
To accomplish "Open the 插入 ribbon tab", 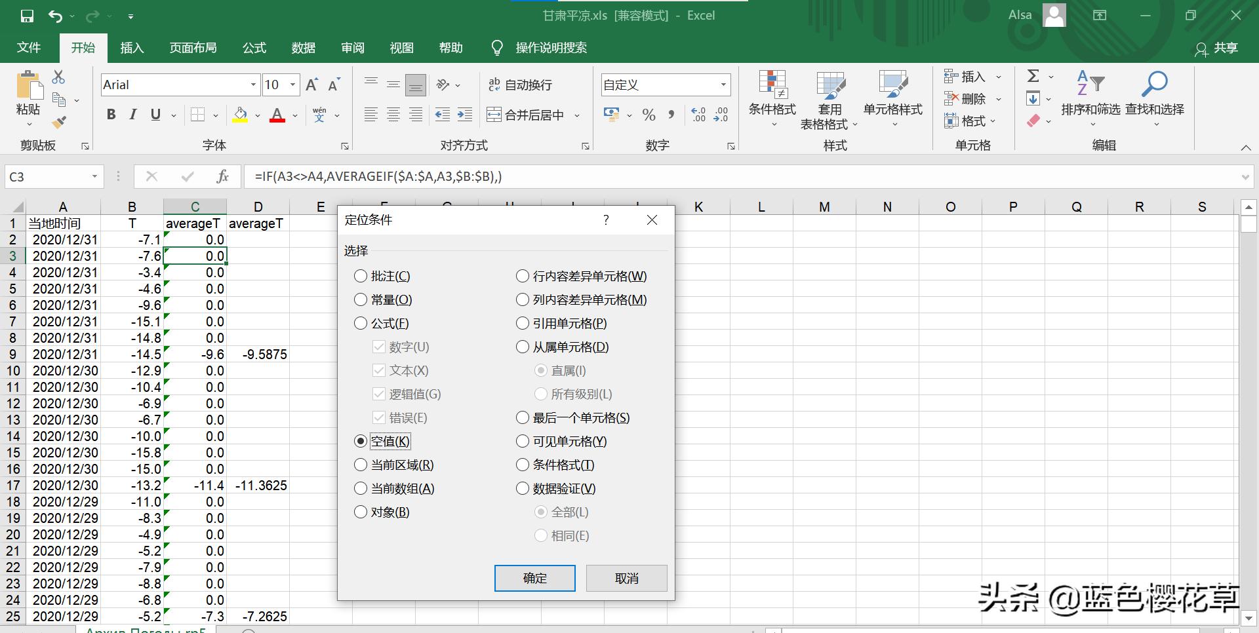I will coord(131,47).
